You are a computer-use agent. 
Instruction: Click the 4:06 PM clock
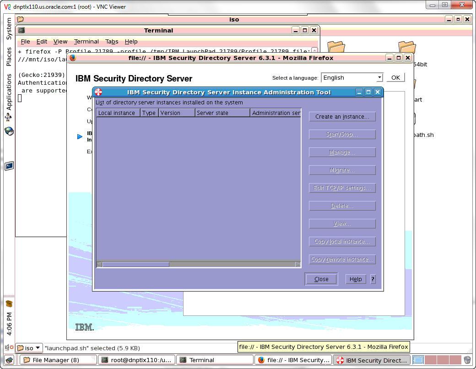tap(9, 324)
